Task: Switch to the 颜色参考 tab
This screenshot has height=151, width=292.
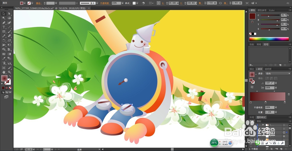Action: 262,10
